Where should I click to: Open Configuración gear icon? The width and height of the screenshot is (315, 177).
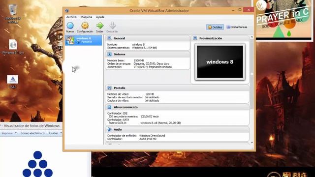coord(85,26)
